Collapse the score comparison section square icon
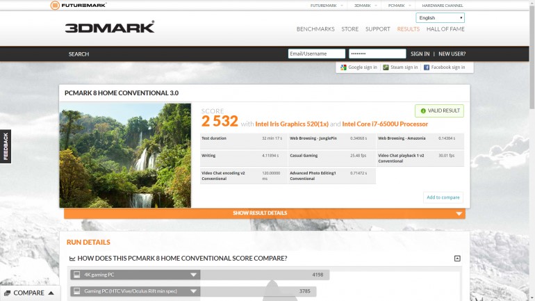The image size is (535, 301). tap(457, 259)
